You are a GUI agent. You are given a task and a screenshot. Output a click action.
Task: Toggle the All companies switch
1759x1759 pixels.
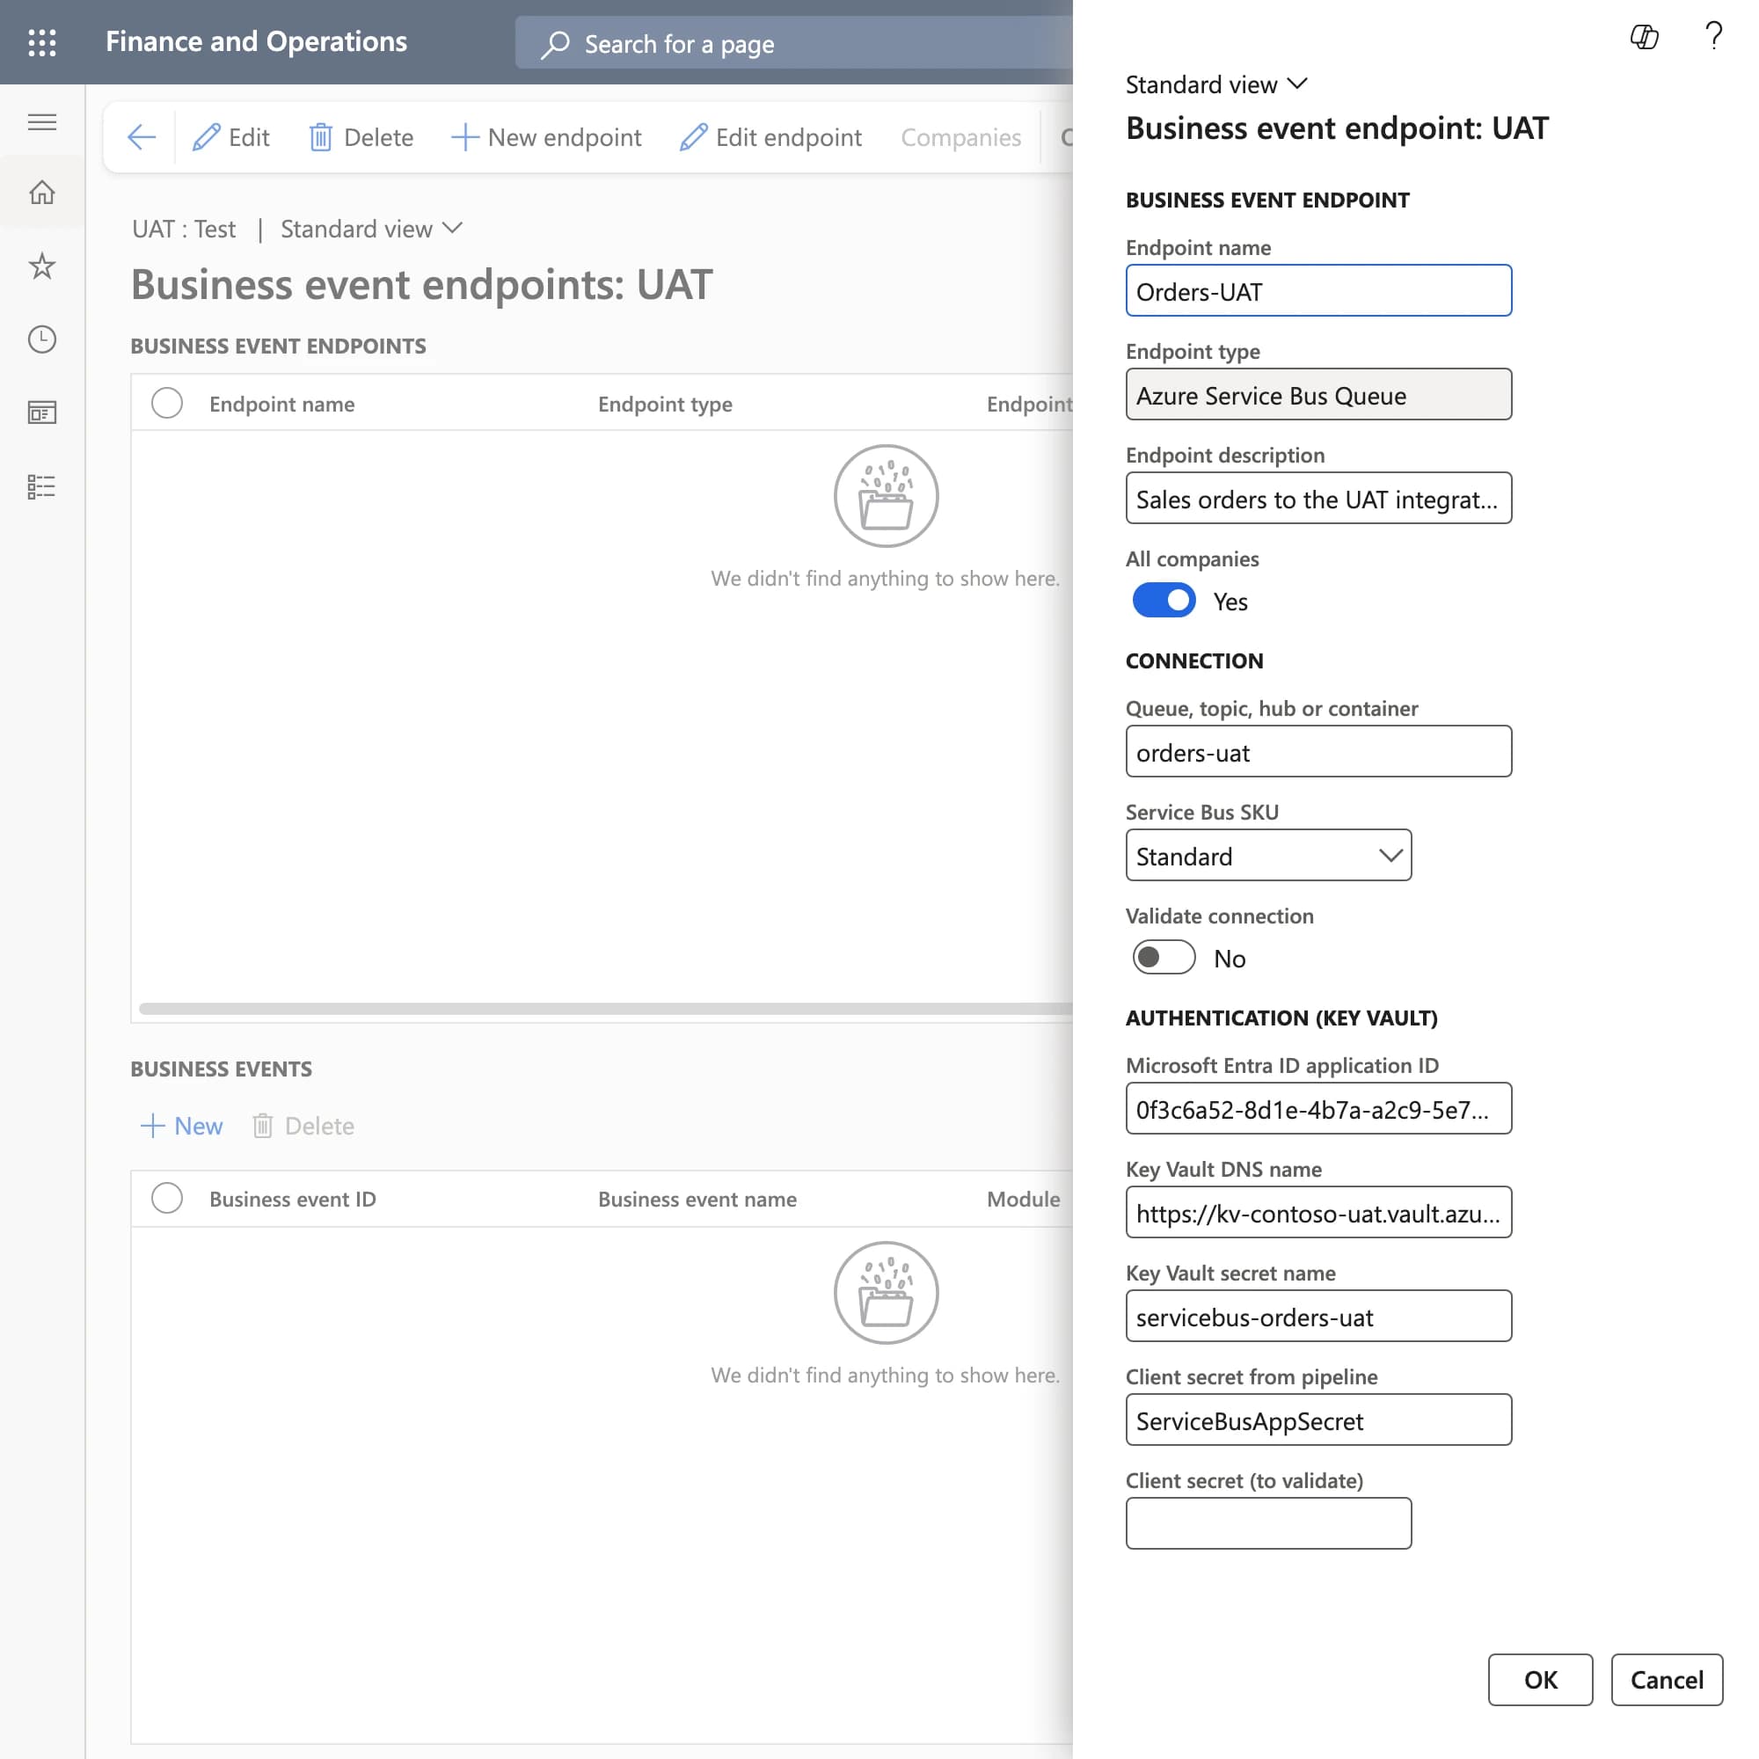[x=1164, y=600]
